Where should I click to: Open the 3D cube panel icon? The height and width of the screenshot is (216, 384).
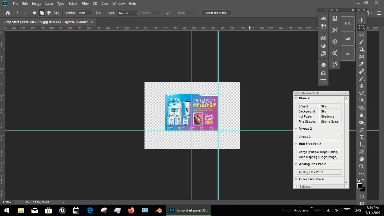335,41
